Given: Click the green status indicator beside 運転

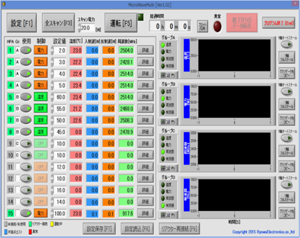Looking at the screenshot, I should point(140,17).
